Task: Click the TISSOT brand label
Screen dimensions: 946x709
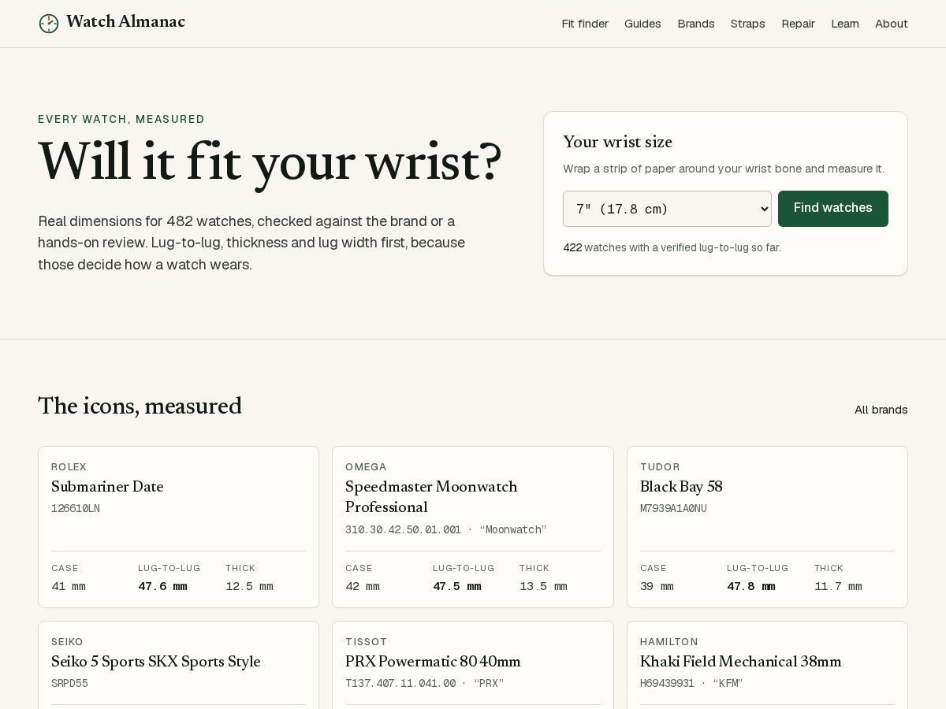Action: coord(367,642)
